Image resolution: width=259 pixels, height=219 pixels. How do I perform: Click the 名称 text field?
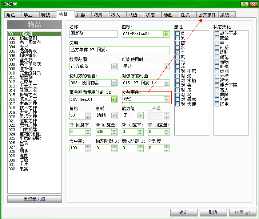point(93,34)
